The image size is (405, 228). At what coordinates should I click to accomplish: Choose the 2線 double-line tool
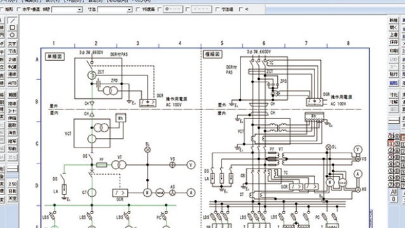coord(12,60)
